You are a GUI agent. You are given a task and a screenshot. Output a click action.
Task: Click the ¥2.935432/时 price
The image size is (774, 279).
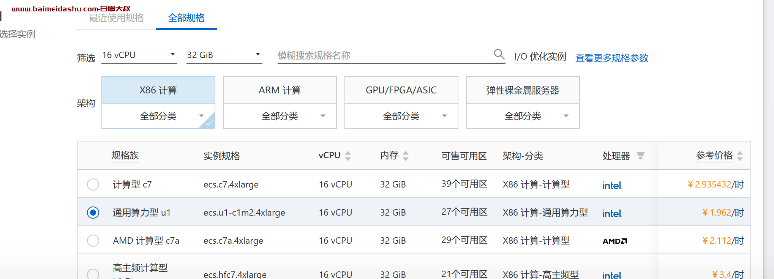(716, 184)
